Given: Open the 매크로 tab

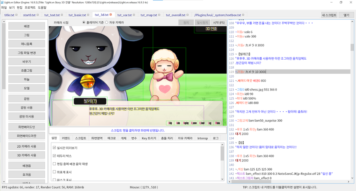Looking at the screenshot, I should (x=111, y=138).
